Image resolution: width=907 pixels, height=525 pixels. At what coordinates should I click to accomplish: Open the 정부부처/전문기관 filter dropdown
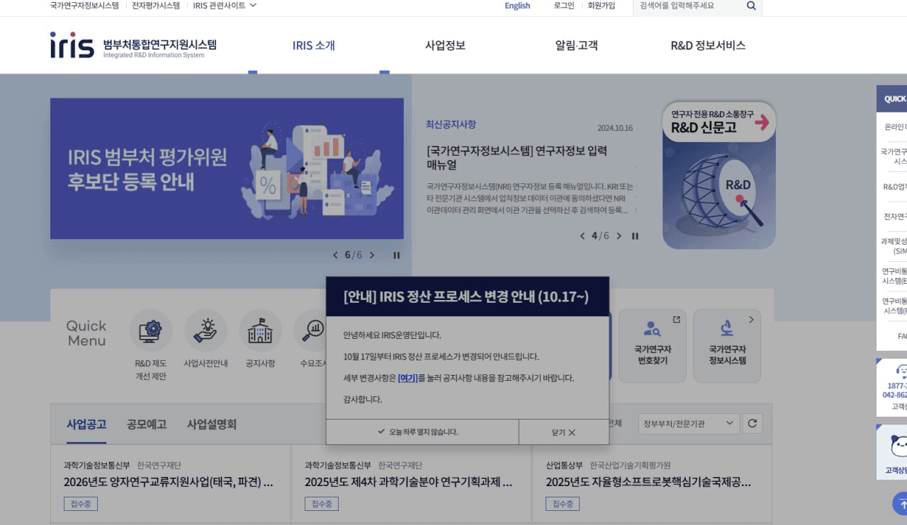[689, 424]
